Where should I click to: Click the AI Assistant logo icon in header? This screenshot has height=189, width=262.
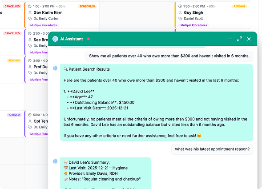[x=55, y=39]
